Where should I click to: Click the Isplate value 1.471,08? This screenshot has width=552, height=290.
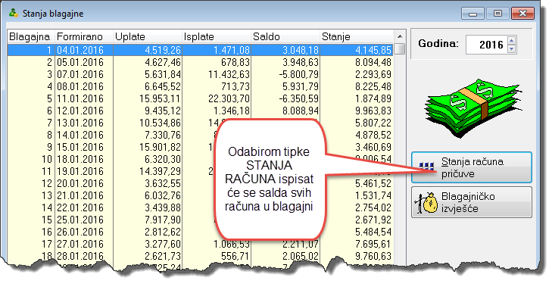[231, 50]
